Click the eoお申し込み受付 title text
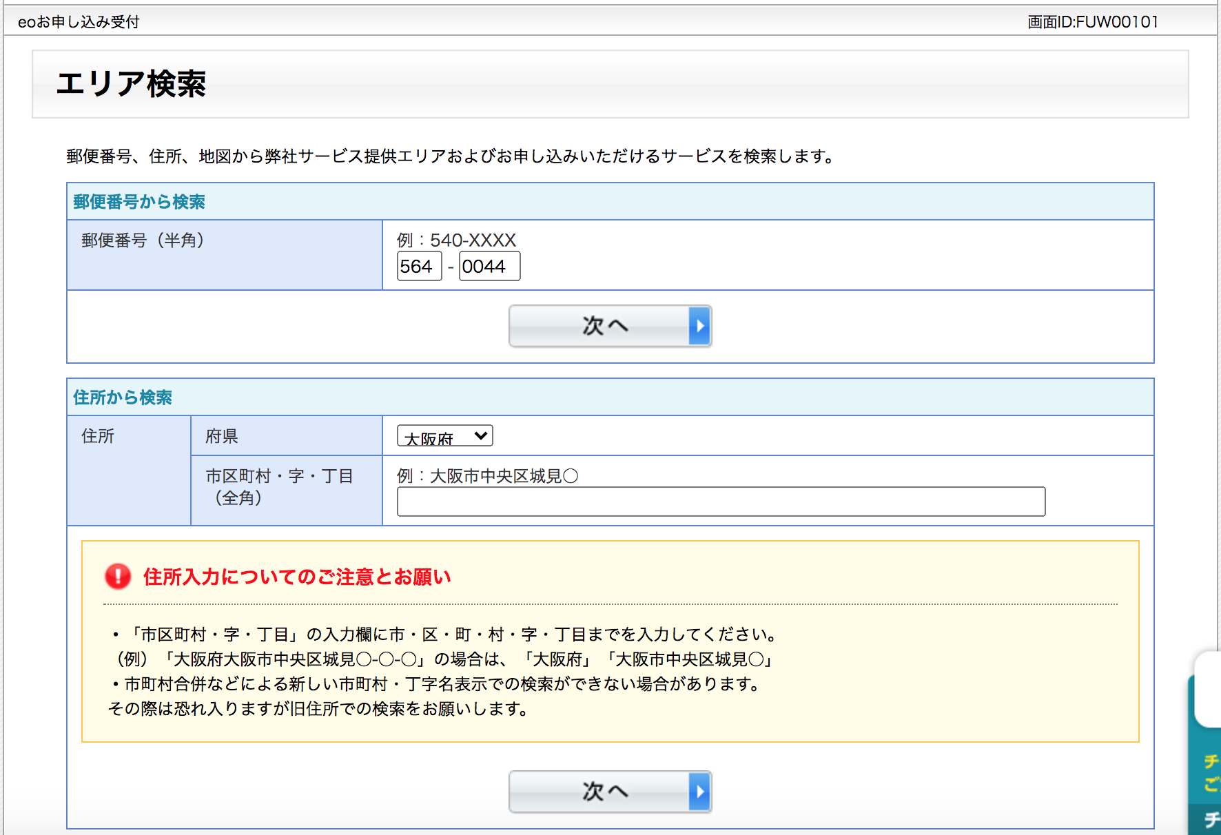Screen dimensions: 1221x835 [x=79, y=22]
